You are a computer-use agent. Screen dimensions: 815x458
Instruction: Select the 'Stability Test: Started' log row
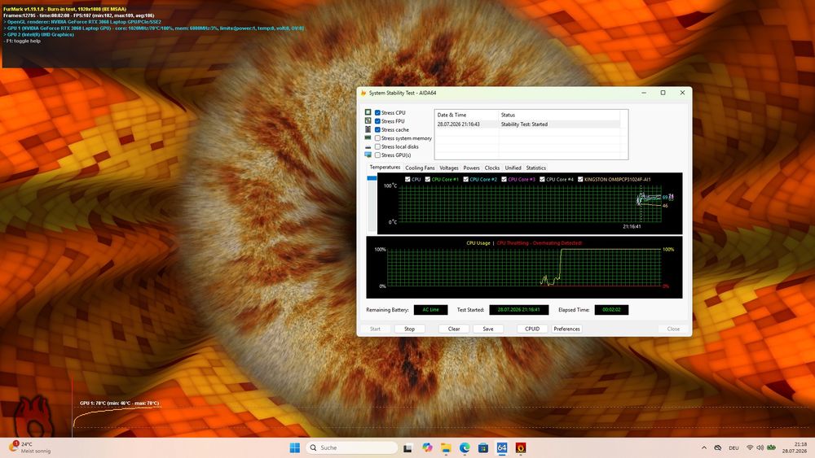point(527,124)
